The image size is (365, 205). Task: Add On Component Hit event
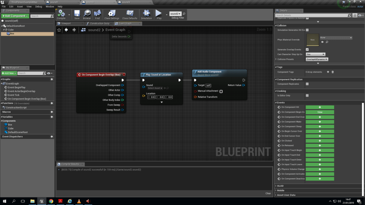coord(320,107)
